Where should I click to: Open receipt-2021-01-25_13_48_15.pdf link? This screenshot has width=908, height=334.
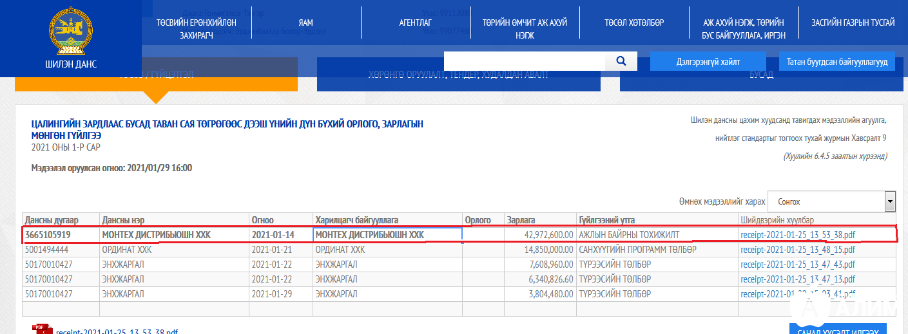(x=798, y=250)
